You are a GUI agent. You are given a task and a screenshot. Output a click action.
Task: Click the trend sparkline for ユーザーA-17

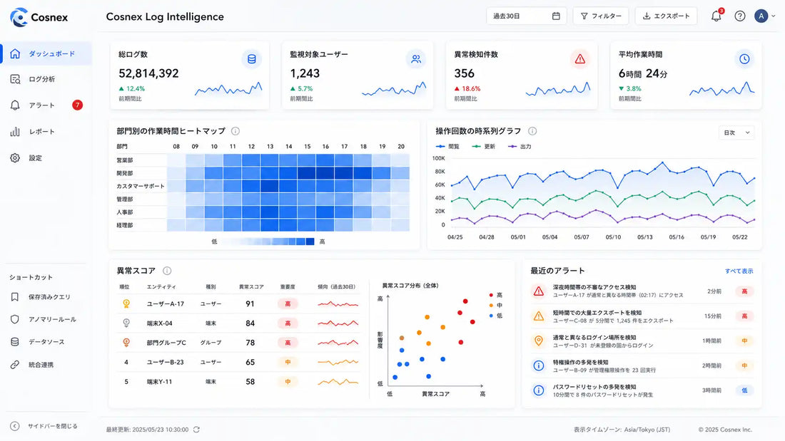pyautogui.click(x=338, y=303)
